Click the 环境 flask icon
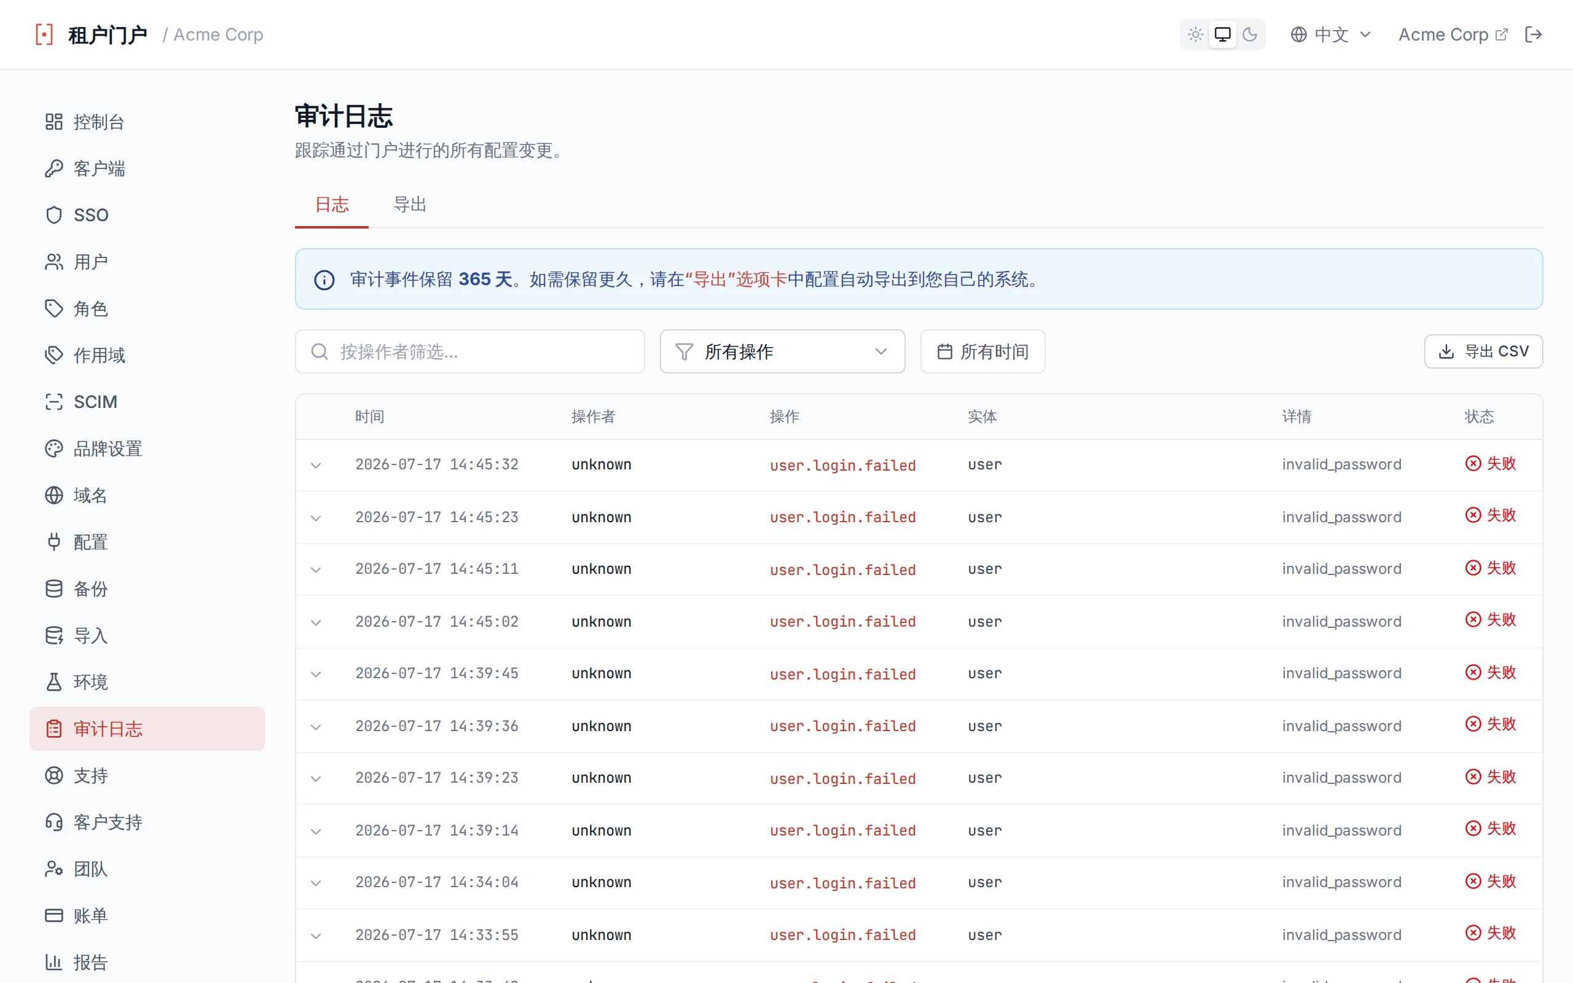 (x=54, y=682)
